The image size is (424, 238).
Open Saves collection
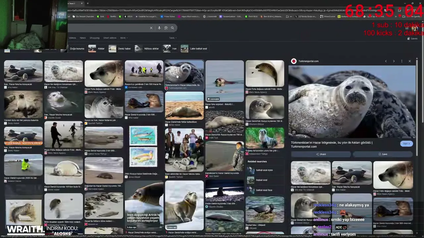click(x=412, y=39)
